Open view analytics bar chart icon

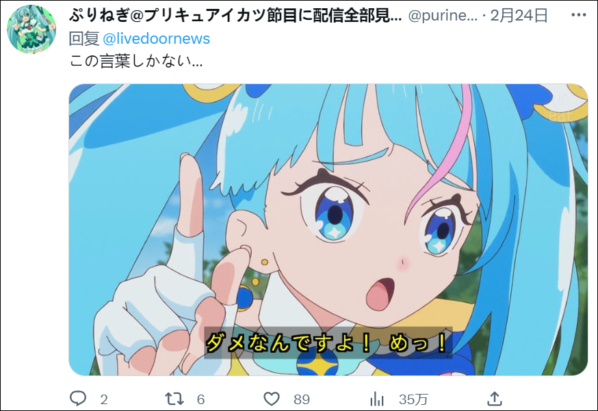click(x=377, y=399)
